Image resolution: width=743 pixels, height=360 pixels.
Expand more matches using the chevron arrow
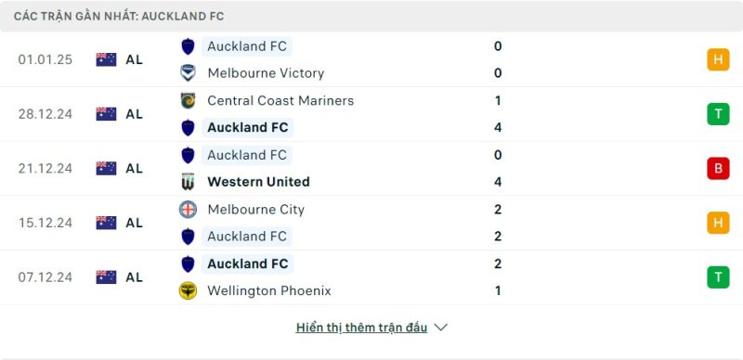(440, 328)
